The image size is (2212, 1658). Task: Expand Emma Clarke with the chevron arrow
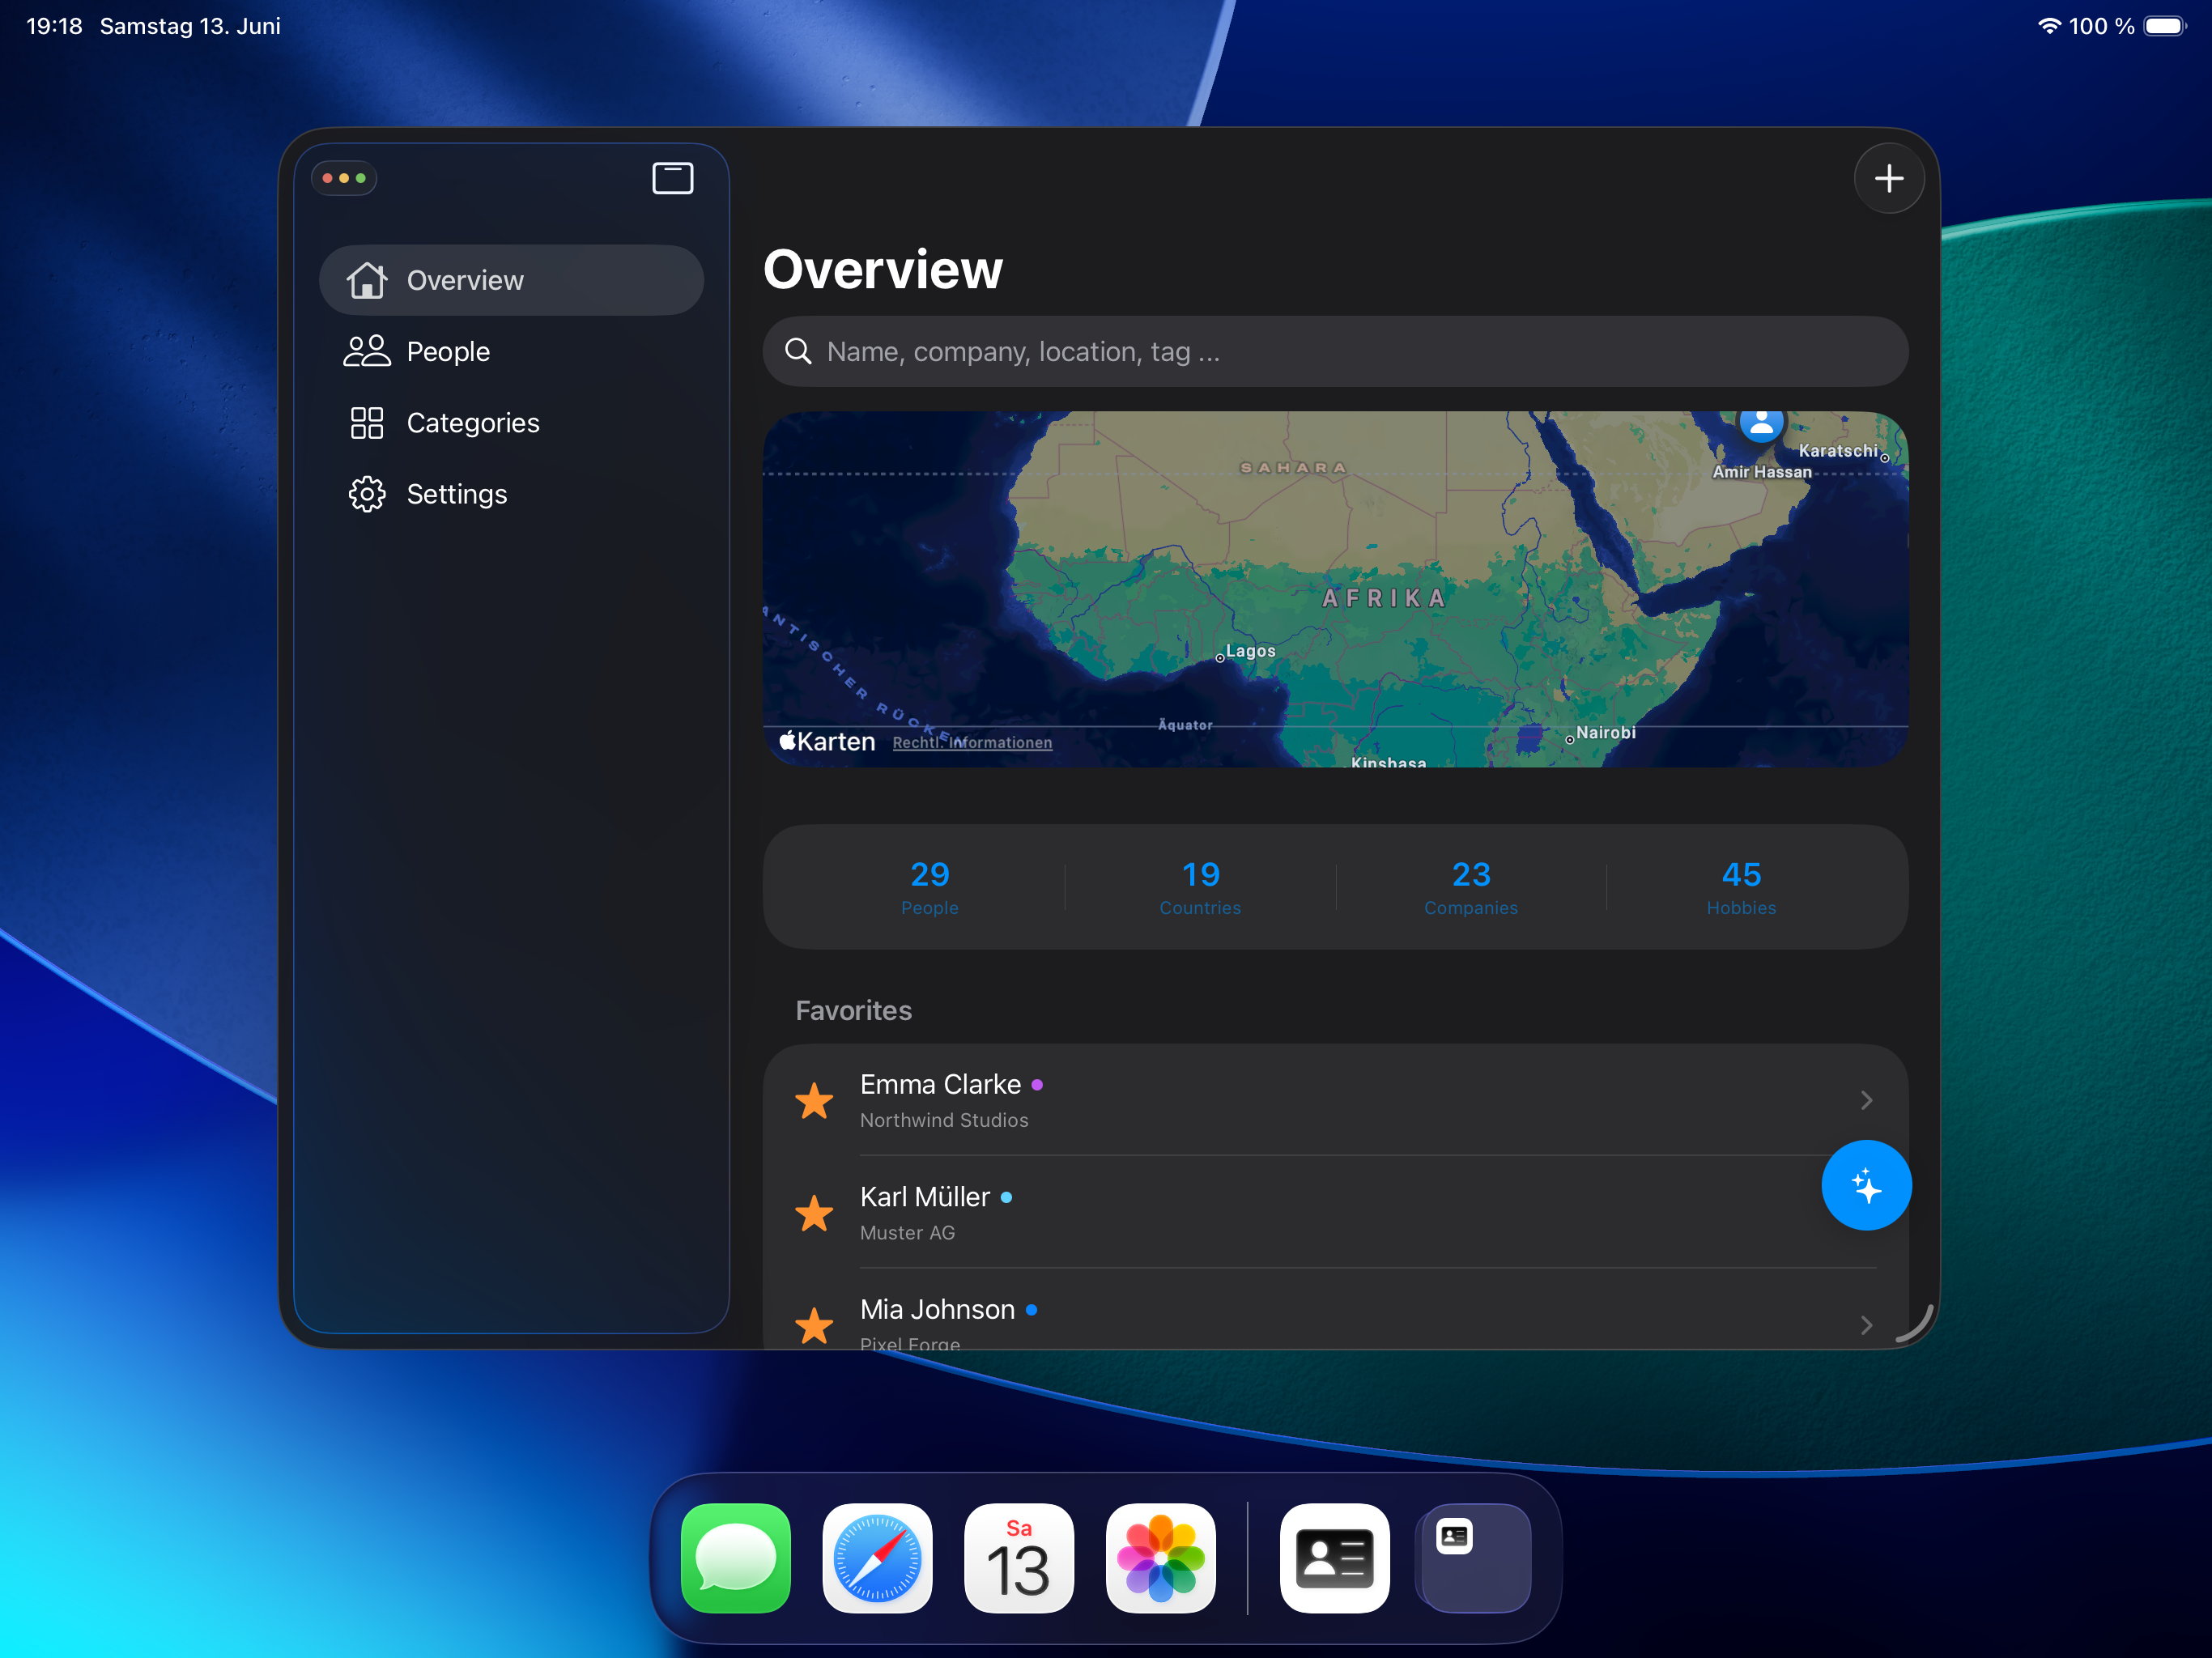coord(1866,1100)
